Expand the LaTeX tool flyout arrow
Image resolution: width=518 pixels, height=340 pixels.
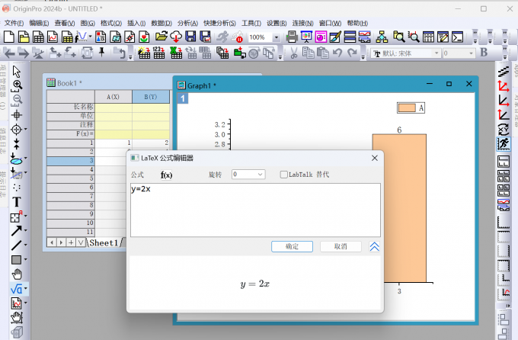(x=26, y=289)
